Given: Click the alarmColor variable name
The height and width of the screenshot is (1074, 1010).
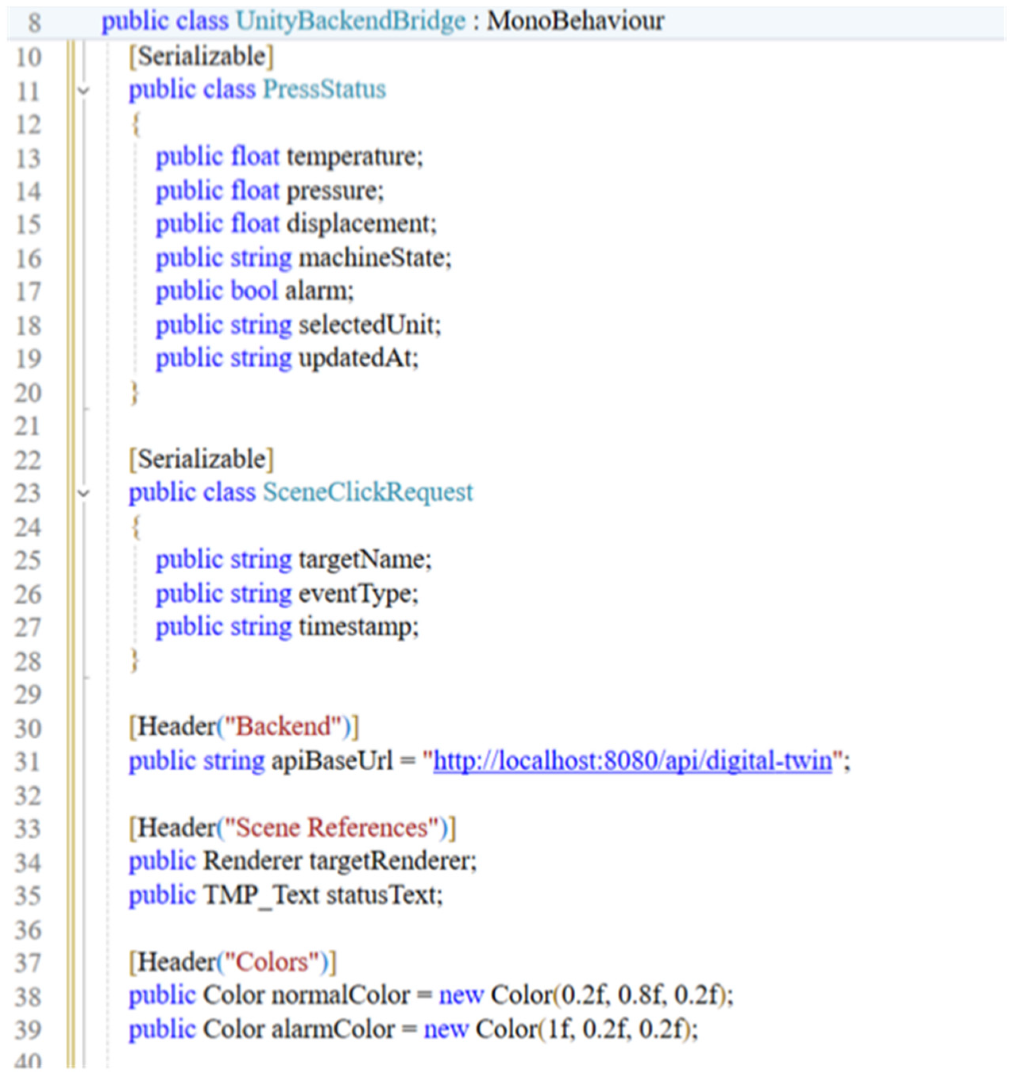Looking at the screenshot, I should tap(333, 1029).
